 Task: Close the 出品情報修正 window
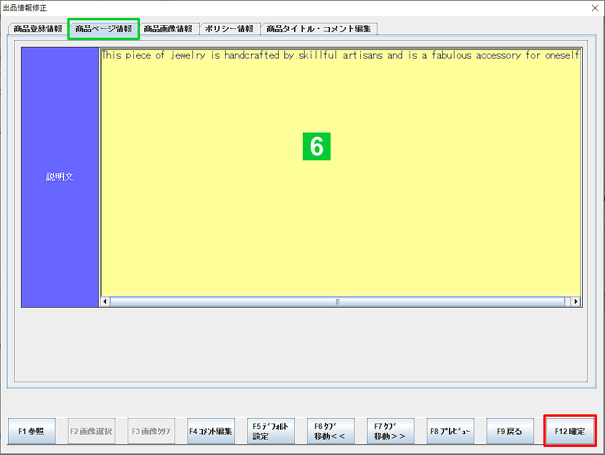click(x=594, y=8)
